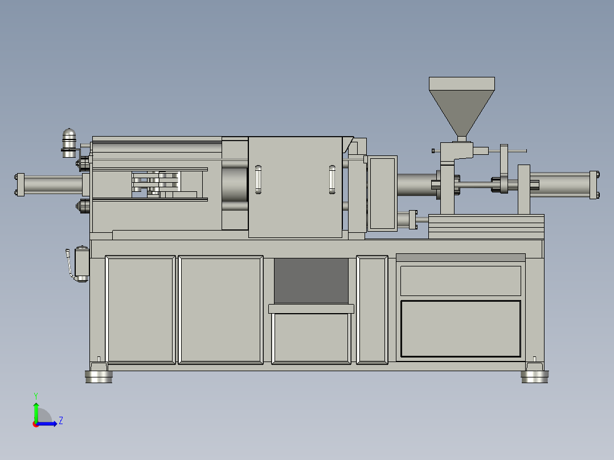Select the wide second cabinet door
Screen dimensions: 614x460
[220, 310]
